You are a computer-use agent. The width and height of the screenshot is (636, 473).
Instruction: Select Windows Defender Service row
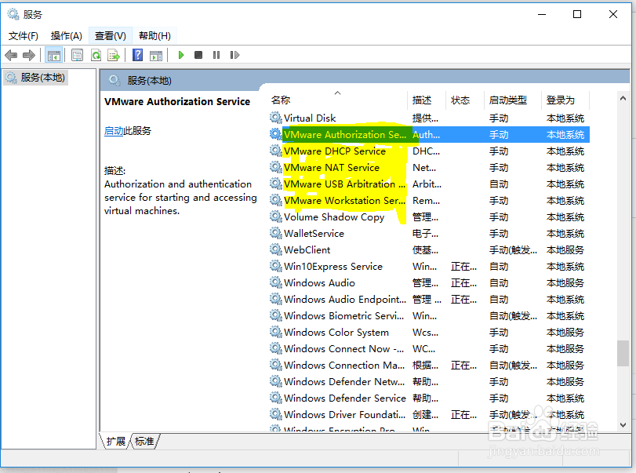(x=429, y=398)
